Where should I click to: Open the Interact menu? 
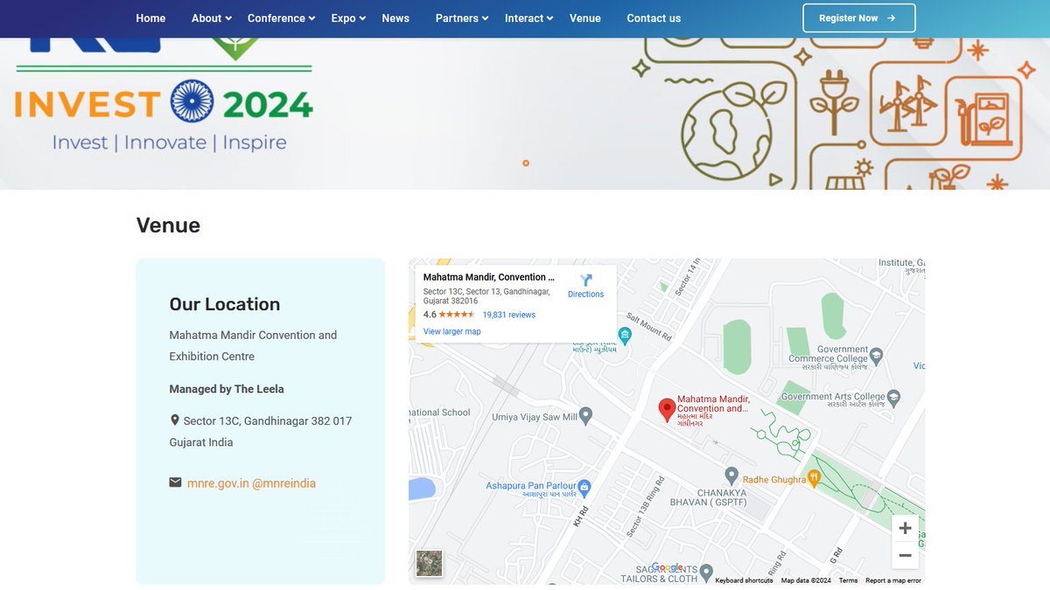[524, 18]
